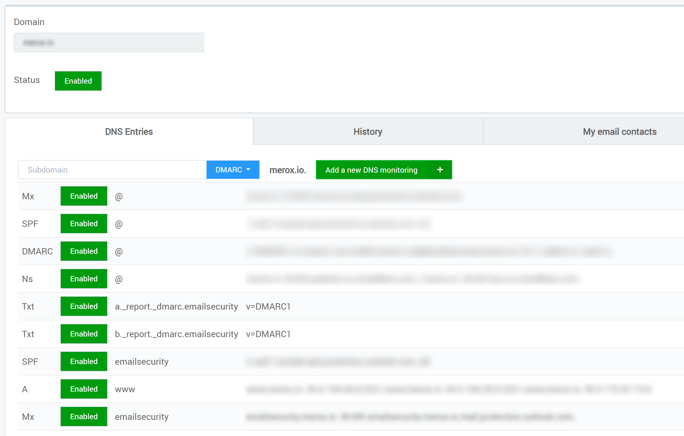Select the DNS Entries tab
The image size is (684, 436).
129,132
